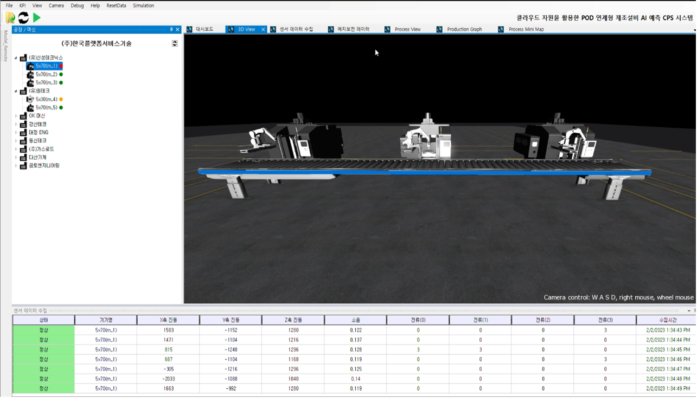697x398 pixels.
Task: Switch to the Process Mini Map tab
Action: pos(526,29)
